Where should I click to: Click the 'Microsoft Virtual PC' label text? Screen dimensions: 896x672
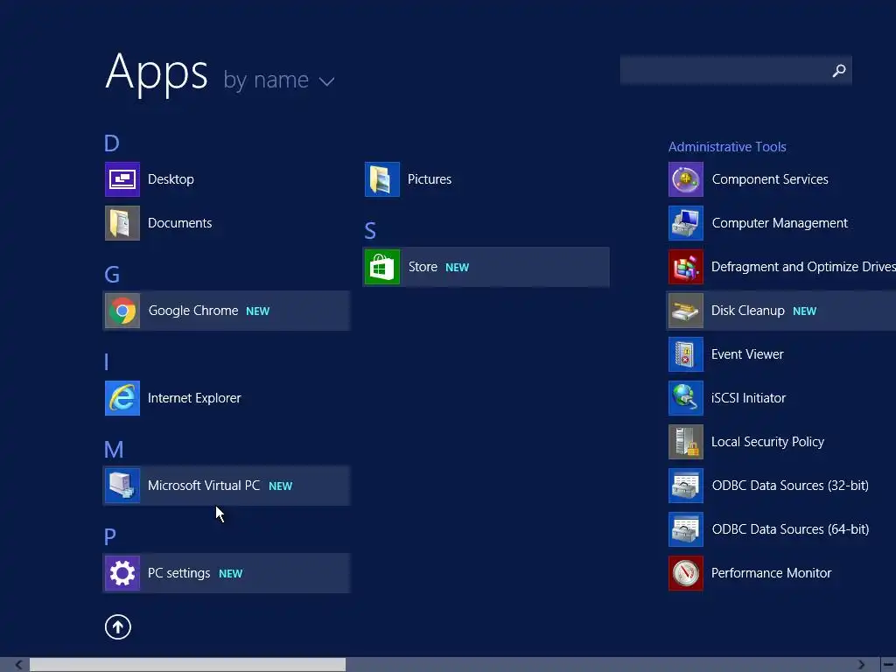(x=204, y=486)
